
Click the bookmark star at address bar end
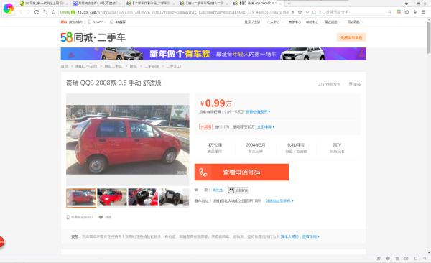300,12
